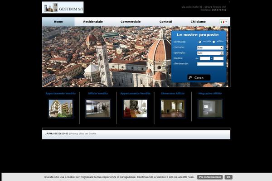Open the Italian flag language selector
The image size is (272, 181).
224,22
